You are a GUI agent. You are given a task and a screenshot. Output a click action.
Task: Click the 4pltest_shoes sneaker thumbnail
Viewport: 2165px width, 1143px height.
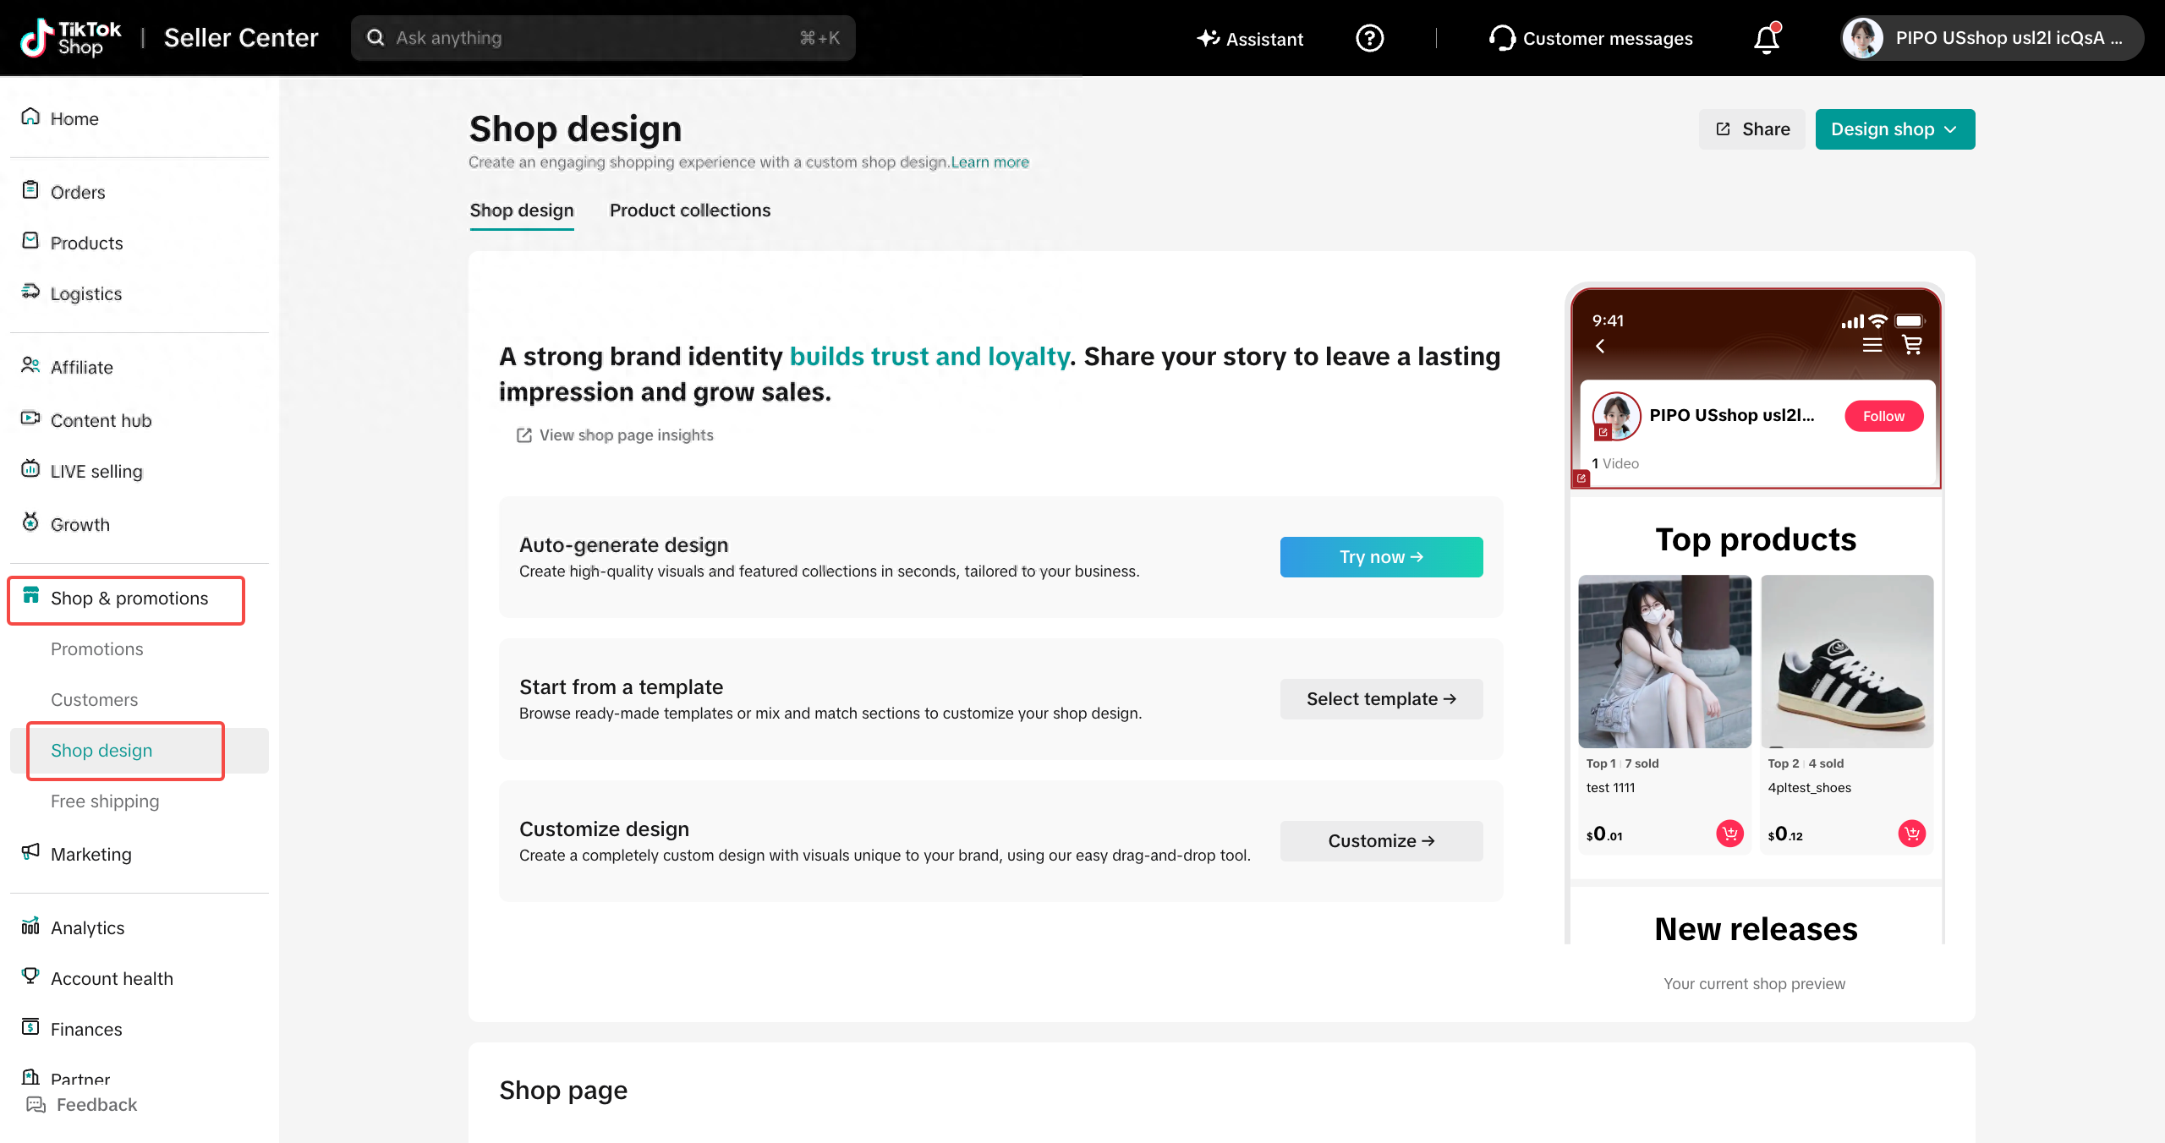1847,662
